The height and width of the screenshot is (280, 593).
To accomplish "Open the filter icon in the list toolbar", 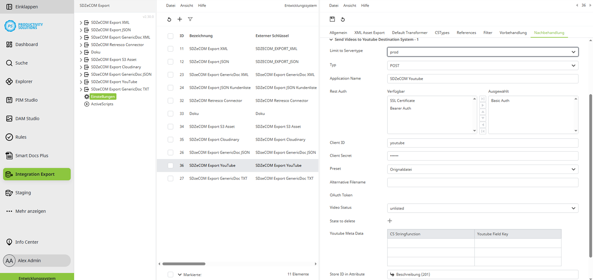I will coord(190,19).
